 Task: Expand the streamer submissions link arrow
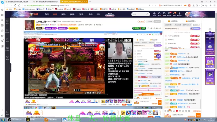click(178, 21)
